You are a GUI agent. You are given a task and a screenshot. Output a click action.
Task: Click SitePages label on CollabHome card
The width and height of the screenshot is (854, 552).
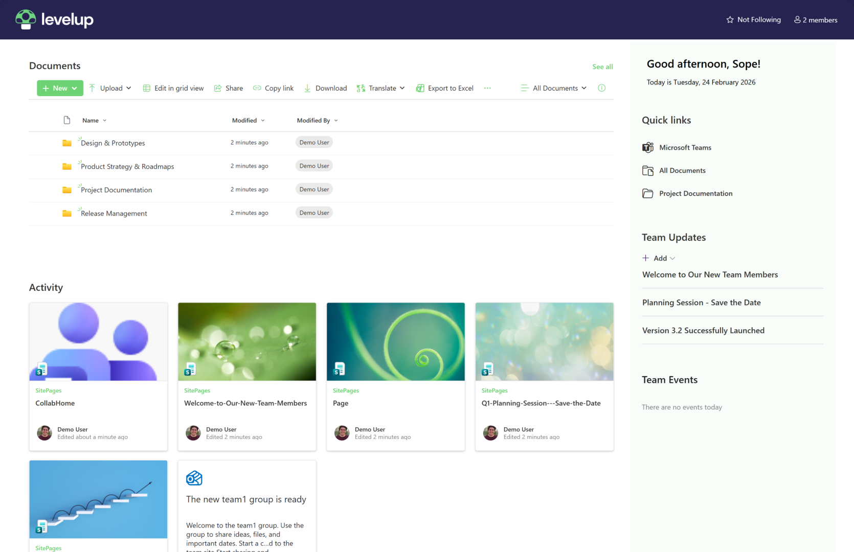pyautogui.click(x=49, y=390)
